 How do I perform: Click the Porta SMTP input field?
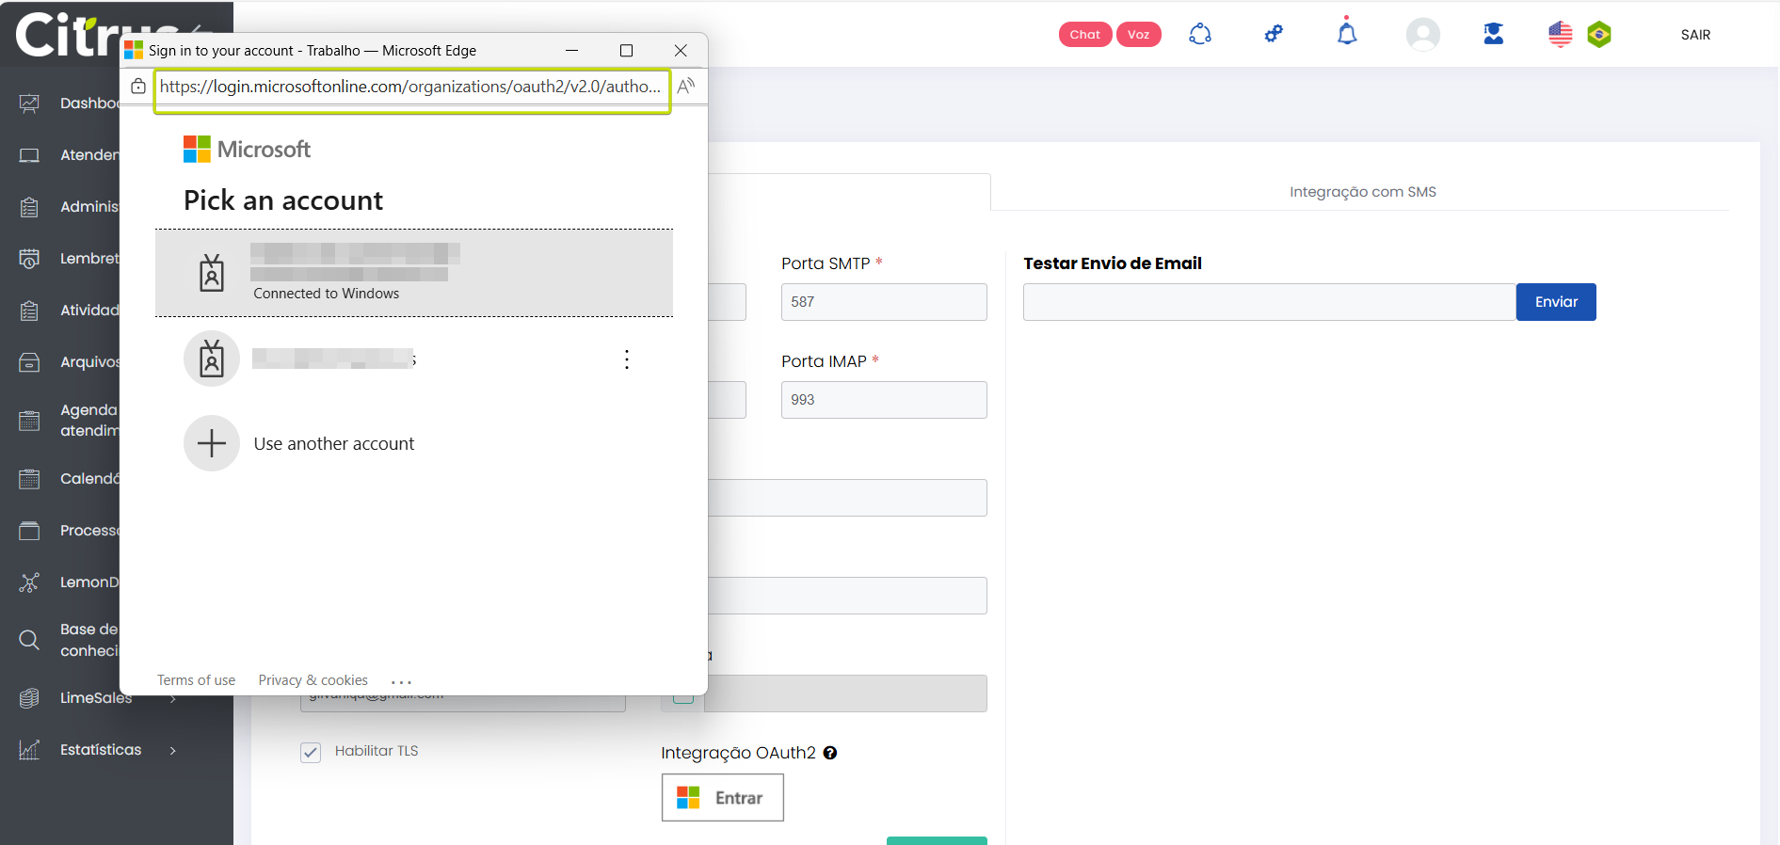tap(883, 302)
